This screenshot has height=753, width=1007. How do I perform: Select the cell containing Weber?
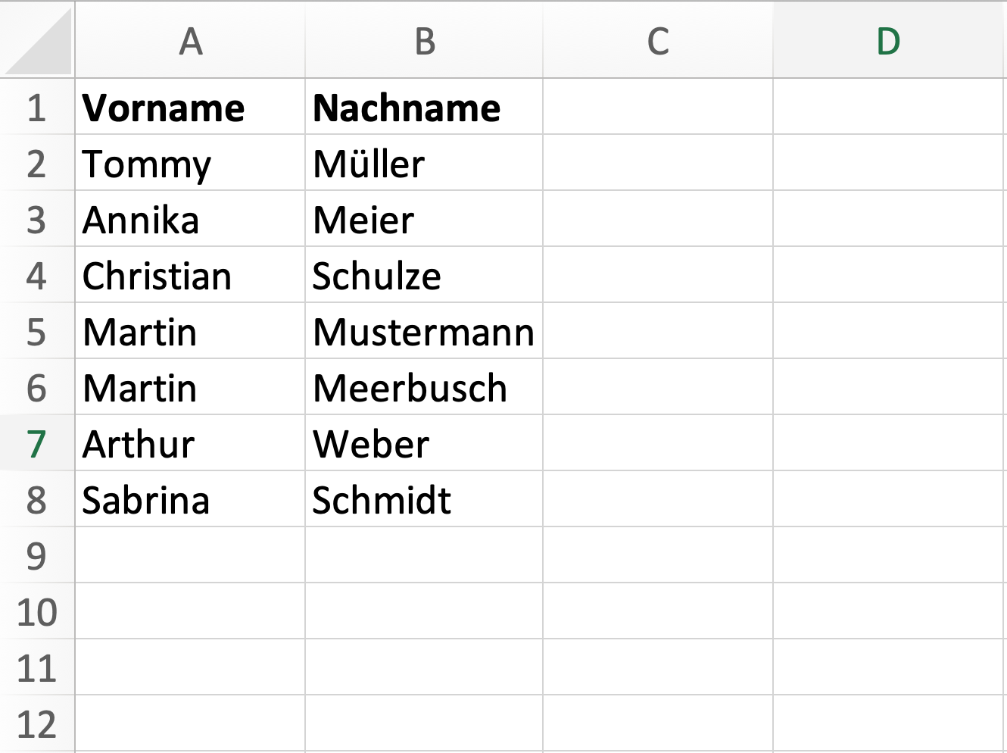(x=424, y=444)
